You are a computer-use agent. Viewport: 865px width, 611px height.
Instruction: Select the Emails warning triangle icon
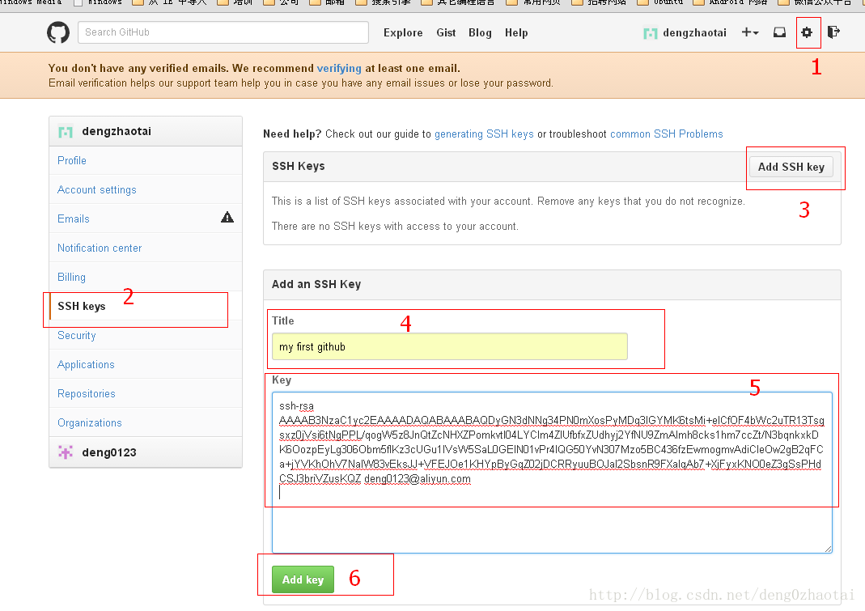(227, 218)
